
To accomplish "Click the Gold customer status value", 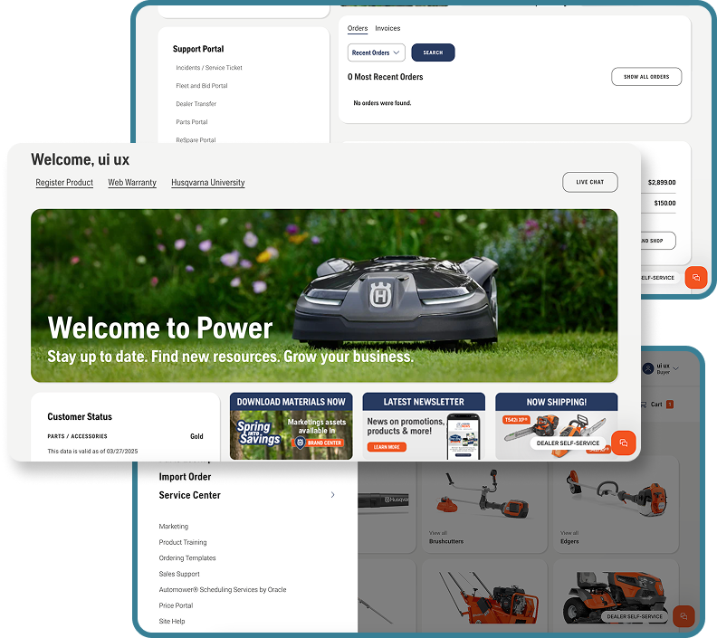I will [x=196, y=436].
